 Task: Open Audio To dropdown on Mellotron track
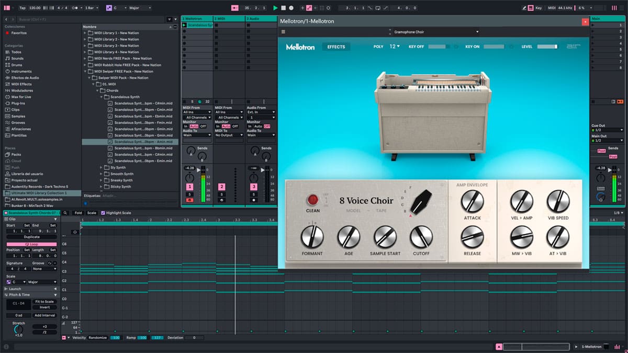pyautogui.click(x=197, y=135)
